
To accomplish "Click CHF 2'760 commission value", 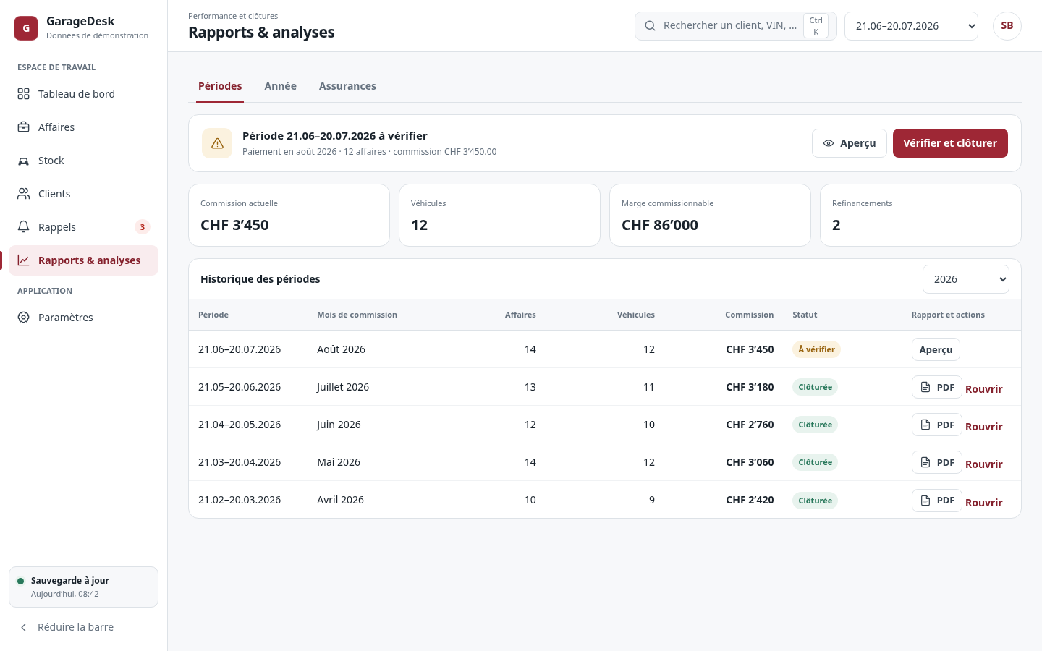I will click(750, 425).
